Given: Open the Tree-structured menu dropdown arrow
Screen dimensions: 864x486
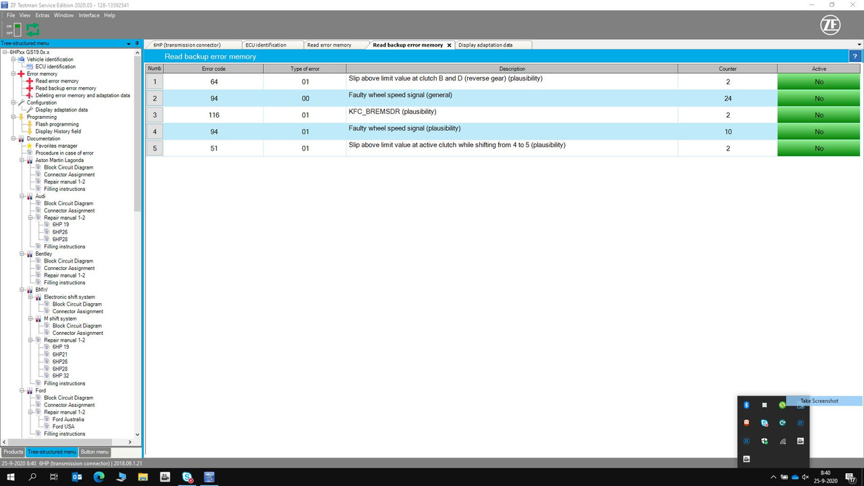Looking at the screenshot, I should coord(128,43).
